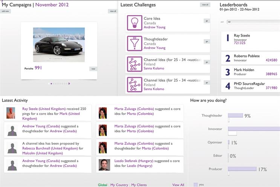Open Marta (Colombia) link in thoughtleader row

pyautogui.click(x=155, y=148)
